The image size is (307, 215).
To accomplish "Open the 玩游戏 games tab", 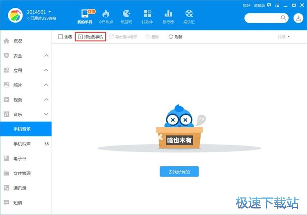I will (126, 16).
